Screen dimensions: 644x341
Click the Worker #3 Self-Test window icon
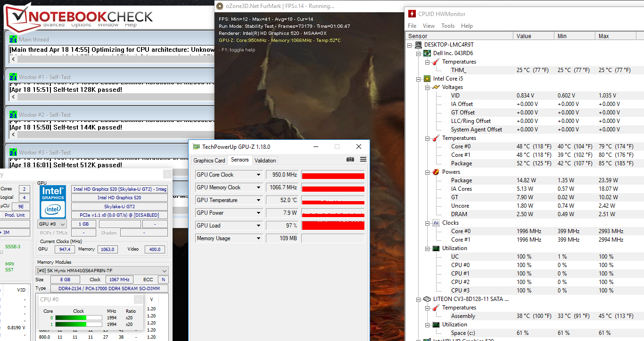(13, 153)
